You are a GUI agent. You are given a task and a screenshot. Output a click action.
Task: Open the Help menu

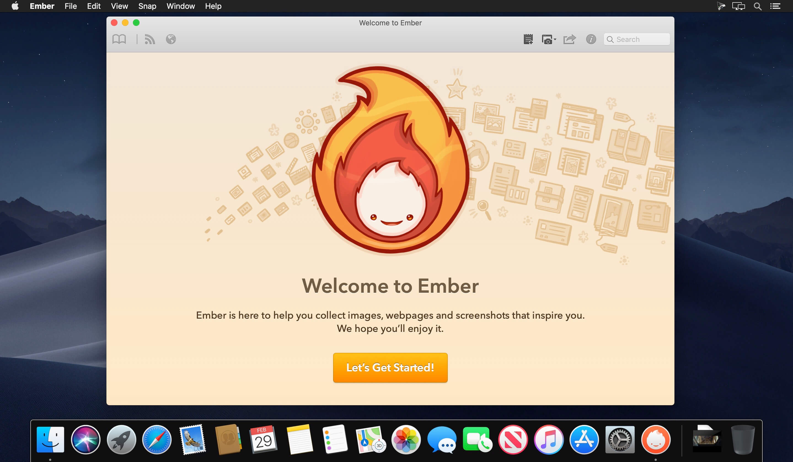click(x=213, y=6)
